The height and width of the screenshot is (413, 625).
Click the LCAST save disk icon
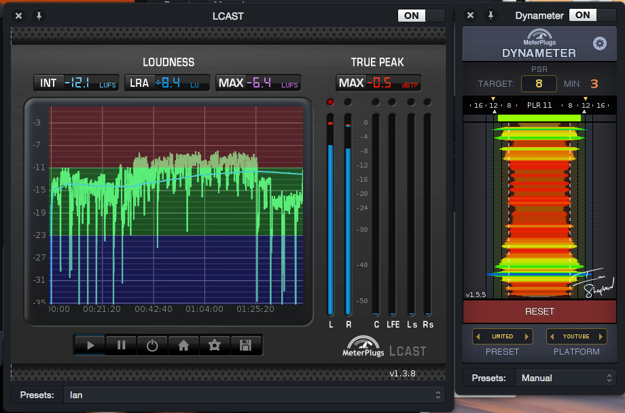[245, 345]
